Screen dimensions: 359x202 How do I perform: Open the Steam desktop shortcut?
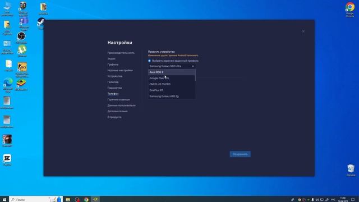[x=41, y=23]
